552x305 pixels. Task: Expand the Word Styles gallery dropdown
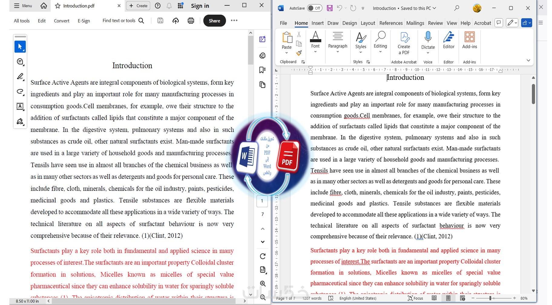point(361,52)
